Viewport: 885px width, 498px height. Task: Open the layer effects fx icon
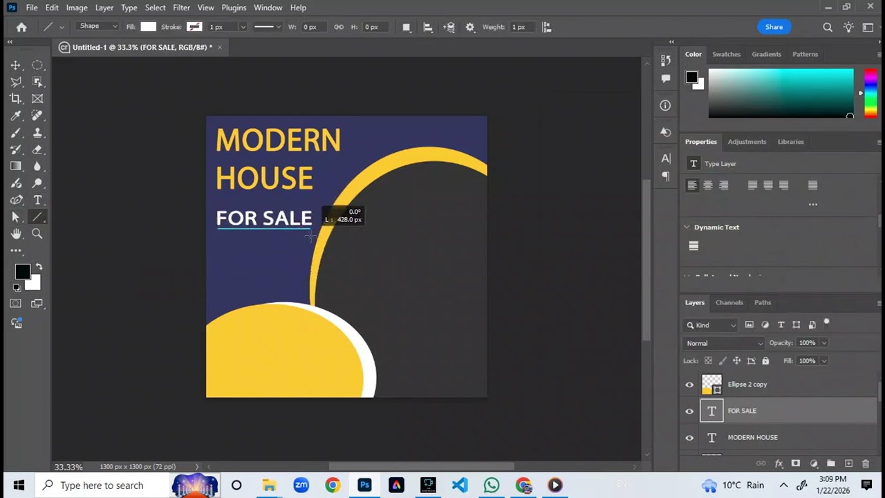pyautogui.click(x=779, y=463)
